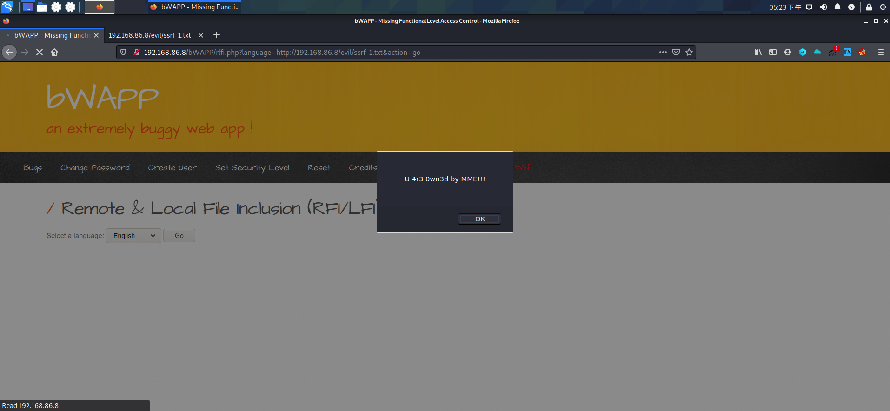Viewport: 890px width, 411px height.
Task: Click the bWAPP logo heading
Action: coord(103,97)
